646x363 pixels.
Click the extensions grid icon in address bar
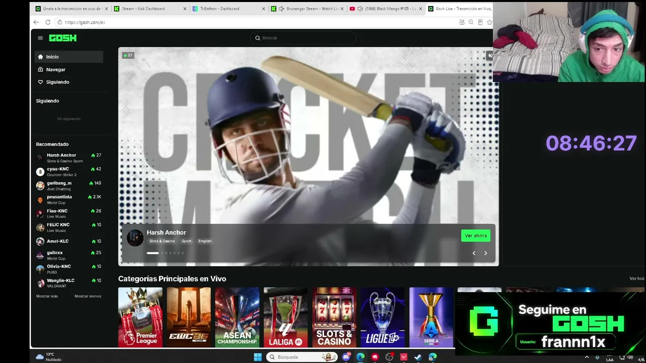(462, 22)
